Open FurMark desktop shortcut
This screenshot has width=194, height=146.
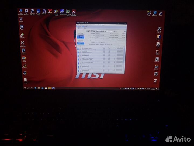coord(50,12)
